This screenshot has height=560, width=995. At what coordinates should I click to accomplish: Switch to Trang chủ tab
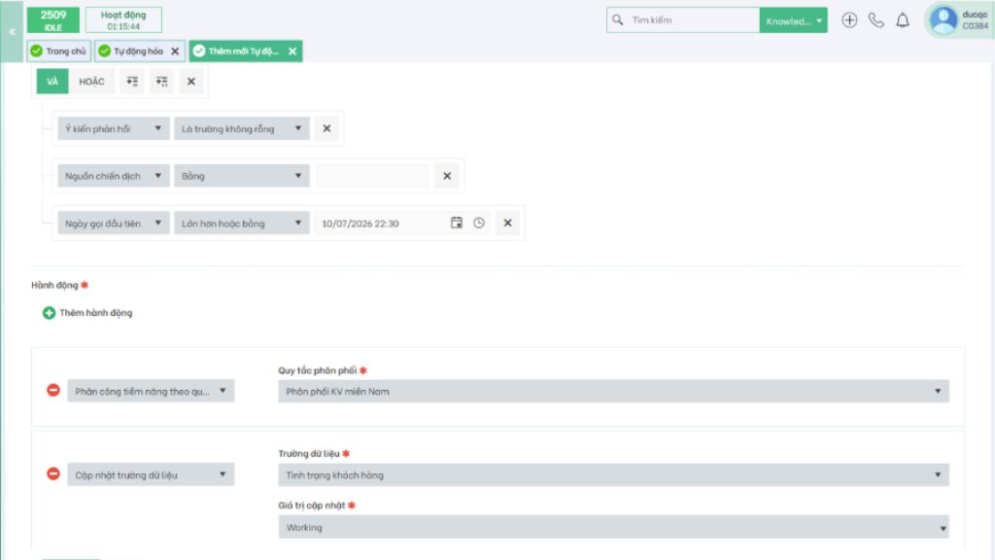pyautogui.click(x=58, y=51)
